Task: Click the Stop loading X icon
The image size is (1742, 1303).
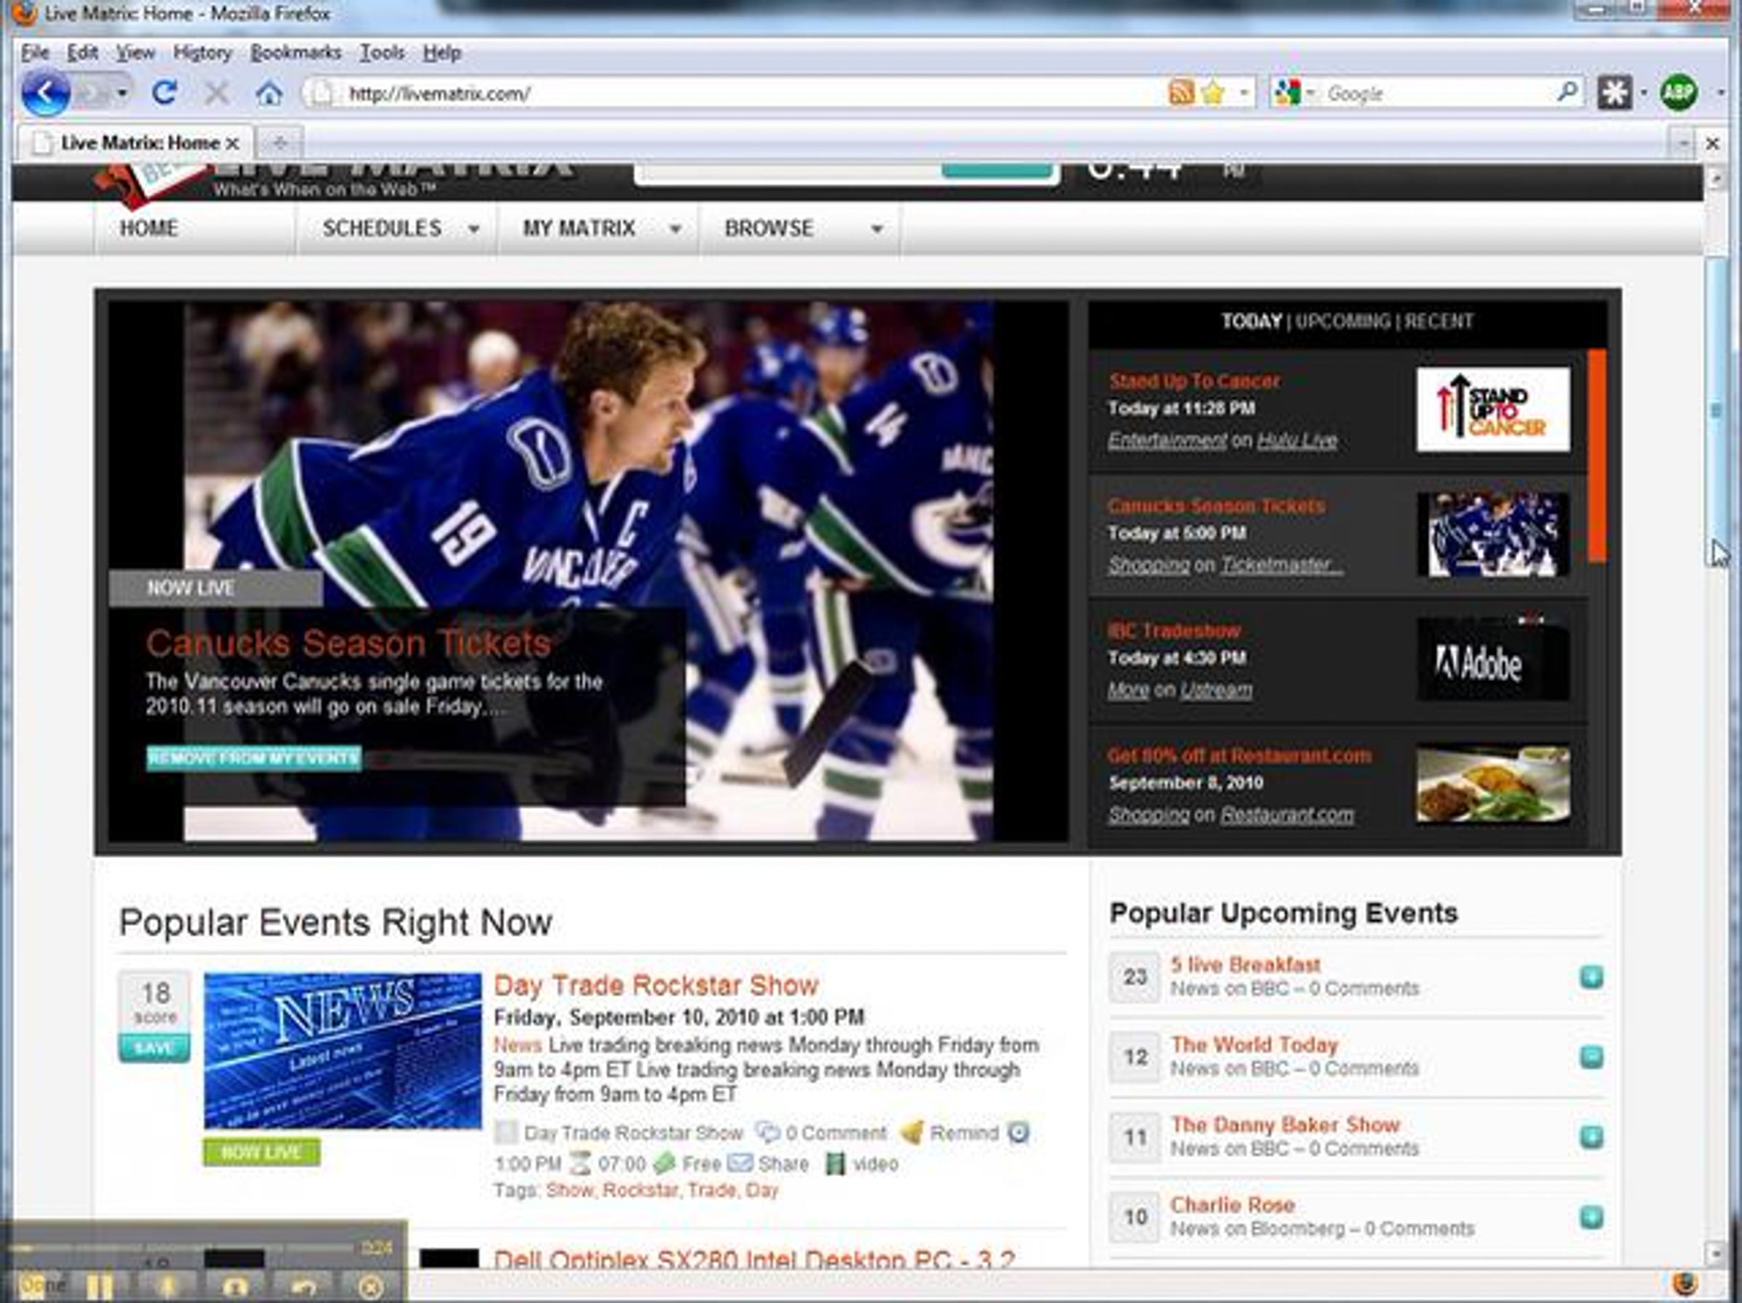Action: pyautogui.click(x=216, y=94)
